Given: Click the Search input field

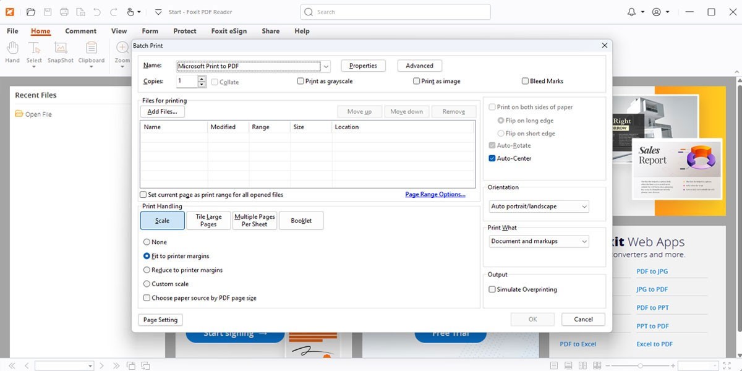Looking at the screenshot, I should (x=396, y=12).
